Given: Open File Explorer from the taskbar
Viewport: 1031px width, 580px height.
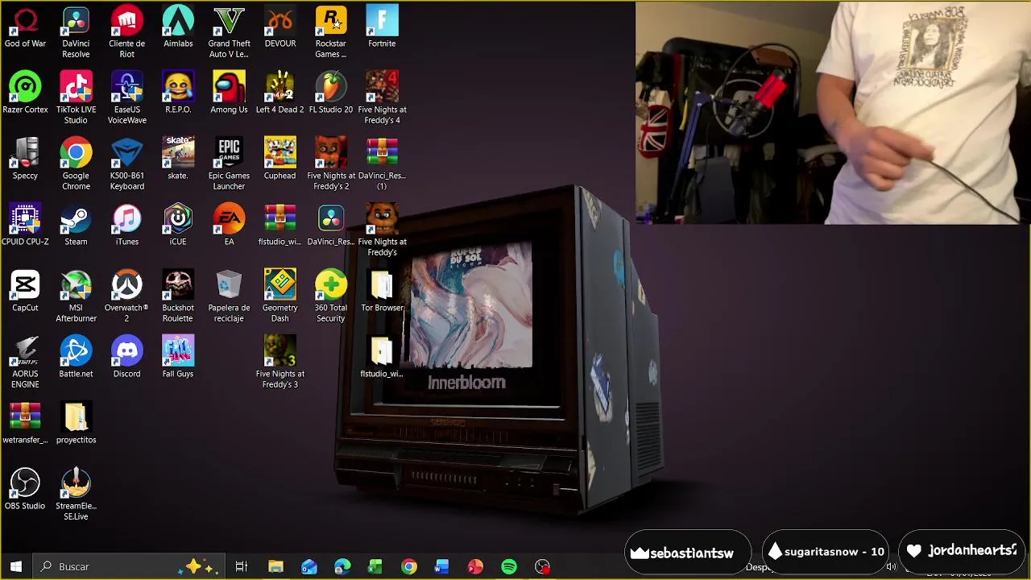Looking at the screenshot, I should (275, 566).
